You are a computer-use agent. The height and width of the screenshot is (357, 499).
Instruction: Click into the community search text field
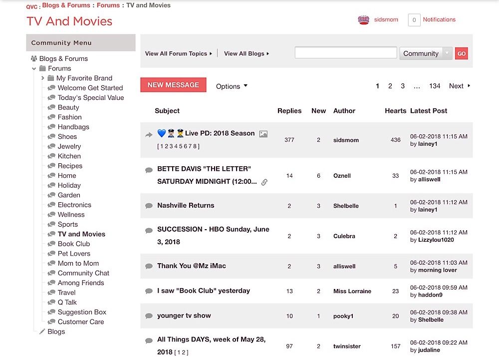point(345,53)
